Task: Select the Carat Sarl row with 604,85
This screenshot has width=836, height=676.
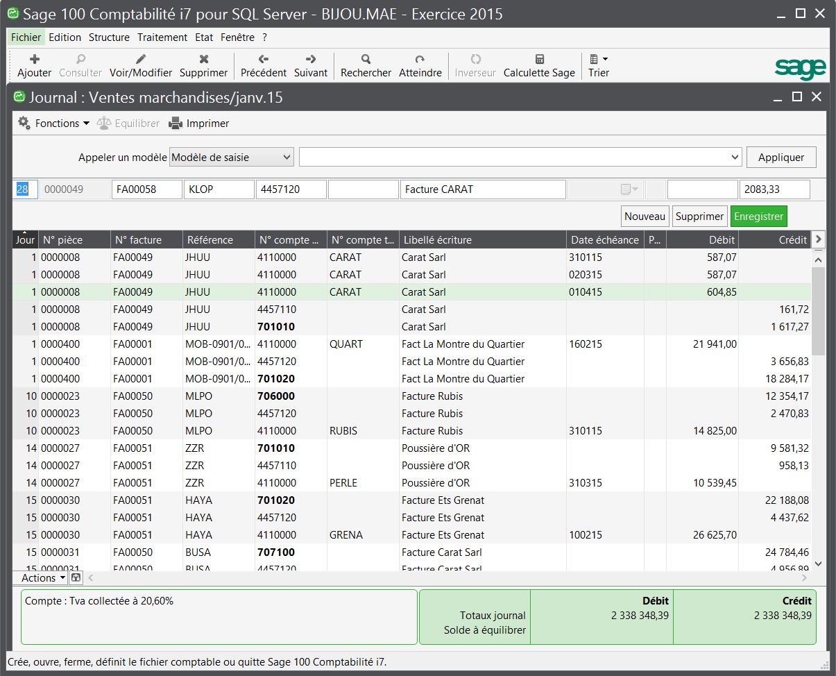Action: tap(411, 291)
